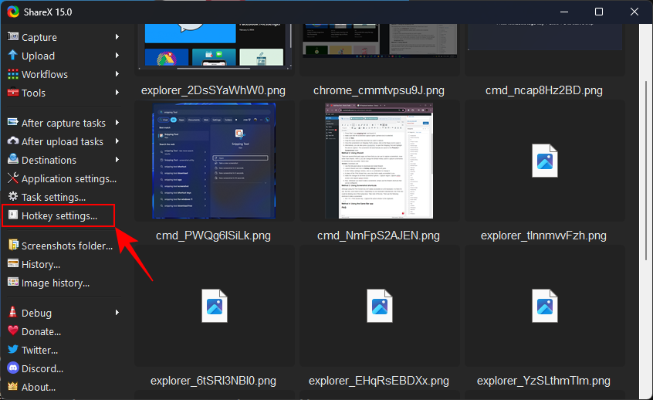
Task: Select the chrome_cmmtvpsu9J.png thumbnail
Action: pos(380,40)
